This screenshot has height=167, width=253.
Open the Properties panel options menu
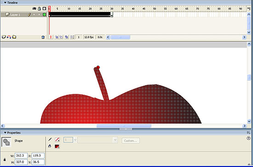click(249, 132)
